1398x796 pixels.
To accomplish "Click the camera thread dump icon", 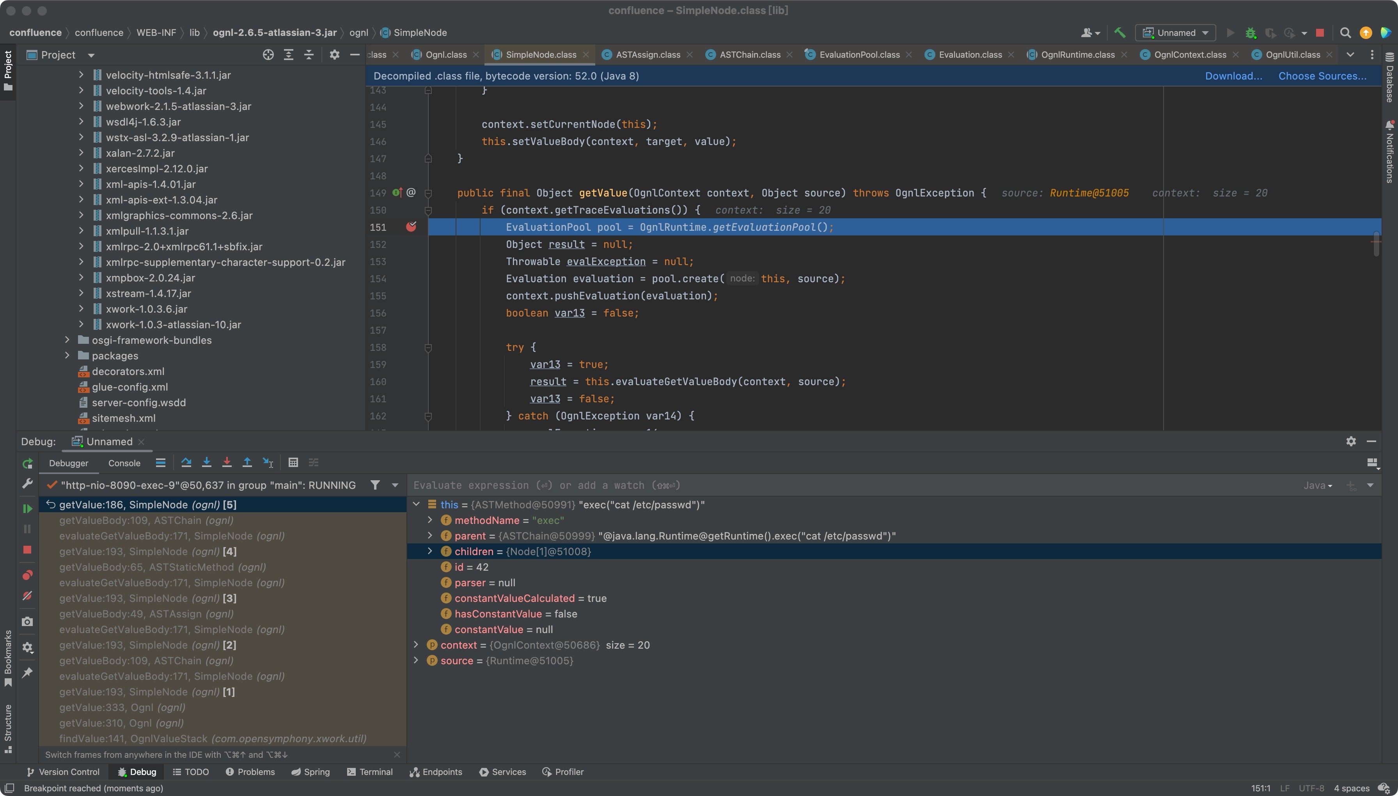I will pyautogui.click(x=27, y=622).
